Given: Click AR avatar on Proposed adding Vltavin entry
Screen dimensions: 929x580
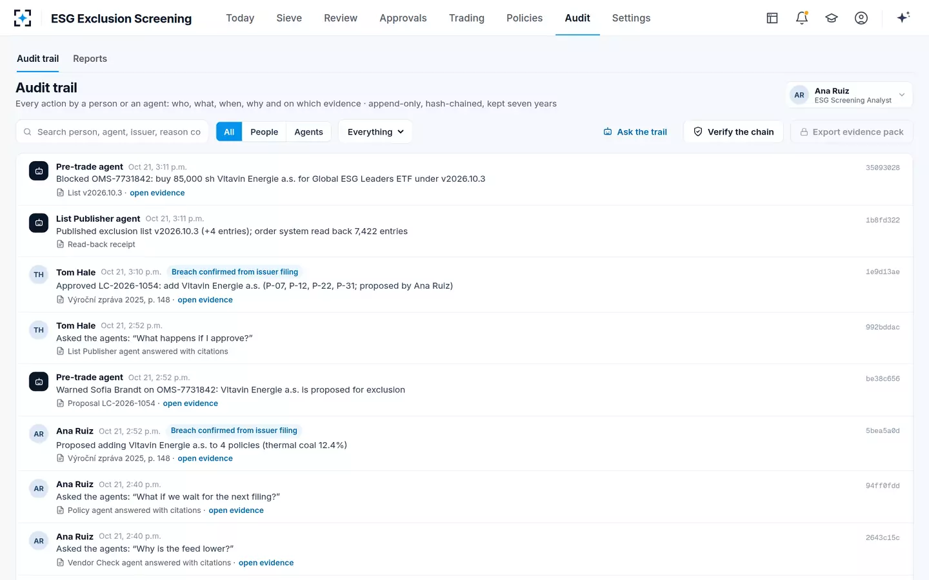Looking at the screenshot, I should [39, 434].
